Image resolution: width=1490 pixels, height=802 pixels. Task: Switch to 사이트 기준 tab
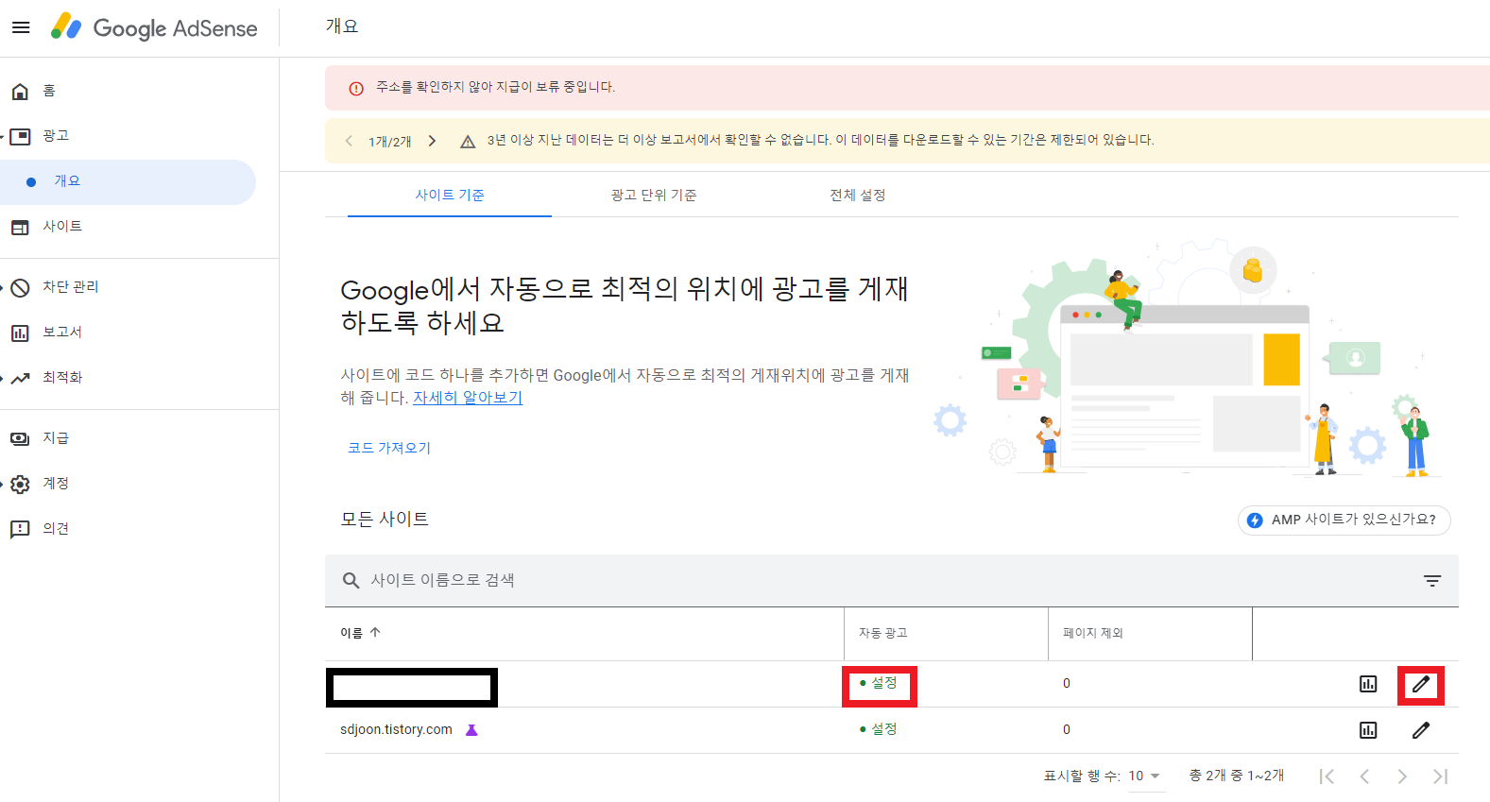(x=450, y=196)
